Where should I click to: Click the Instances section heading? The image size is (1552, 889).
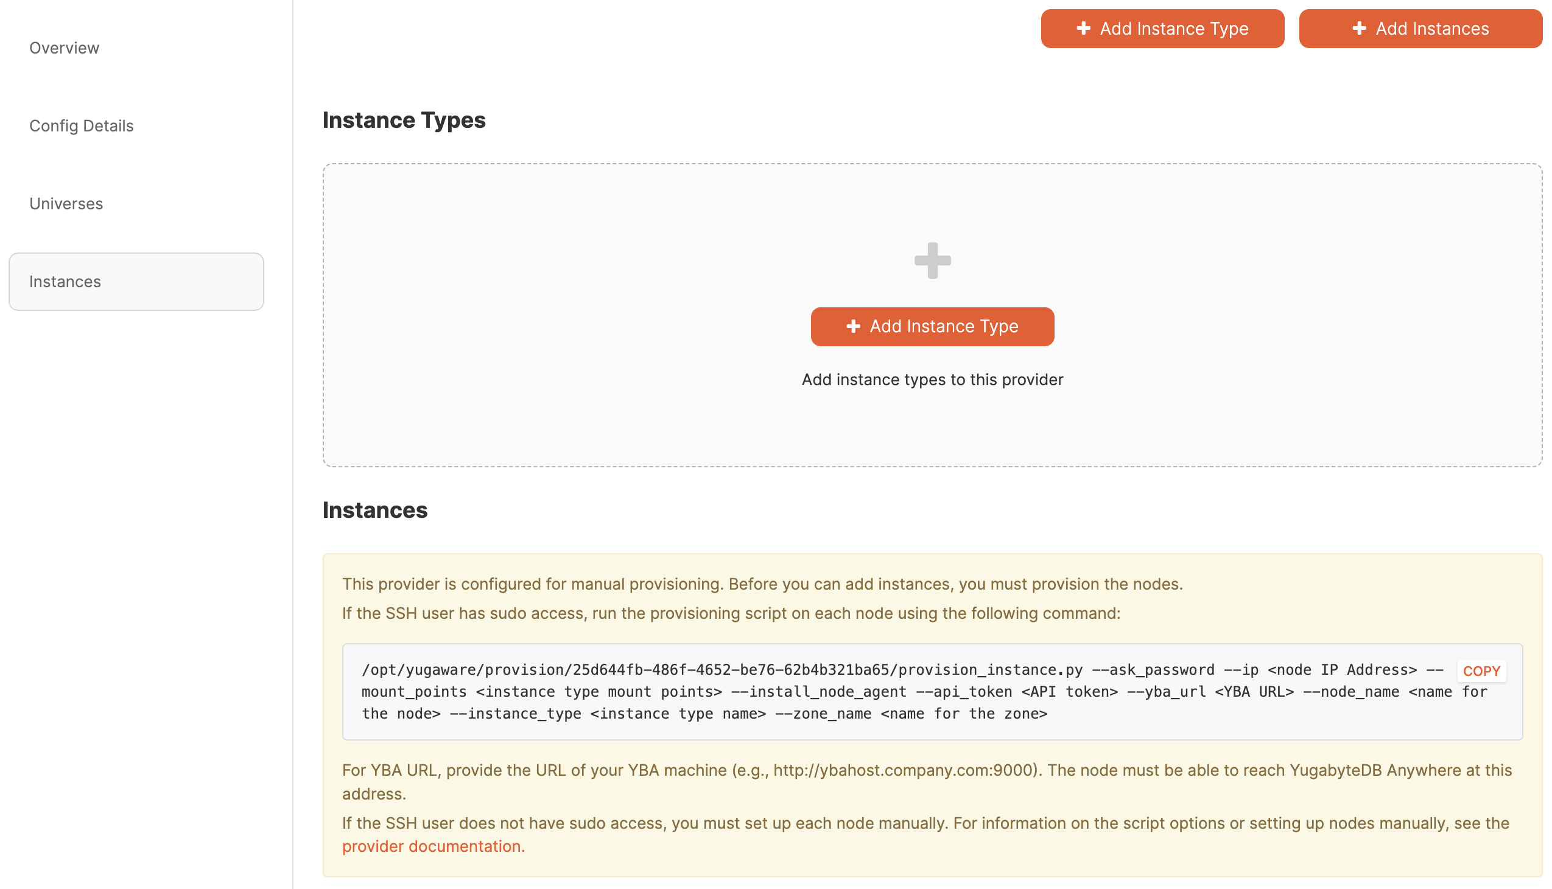[x=375, y=510]
